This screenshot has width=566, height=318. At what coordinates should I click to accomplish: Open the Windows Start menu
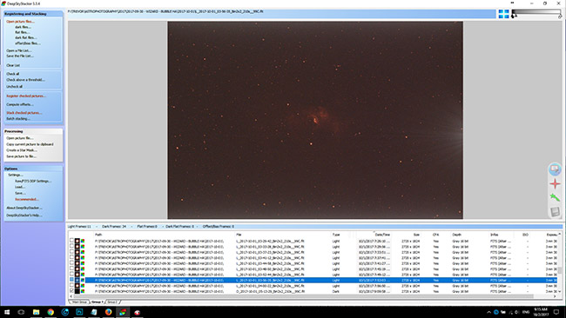tap(6, 312)
